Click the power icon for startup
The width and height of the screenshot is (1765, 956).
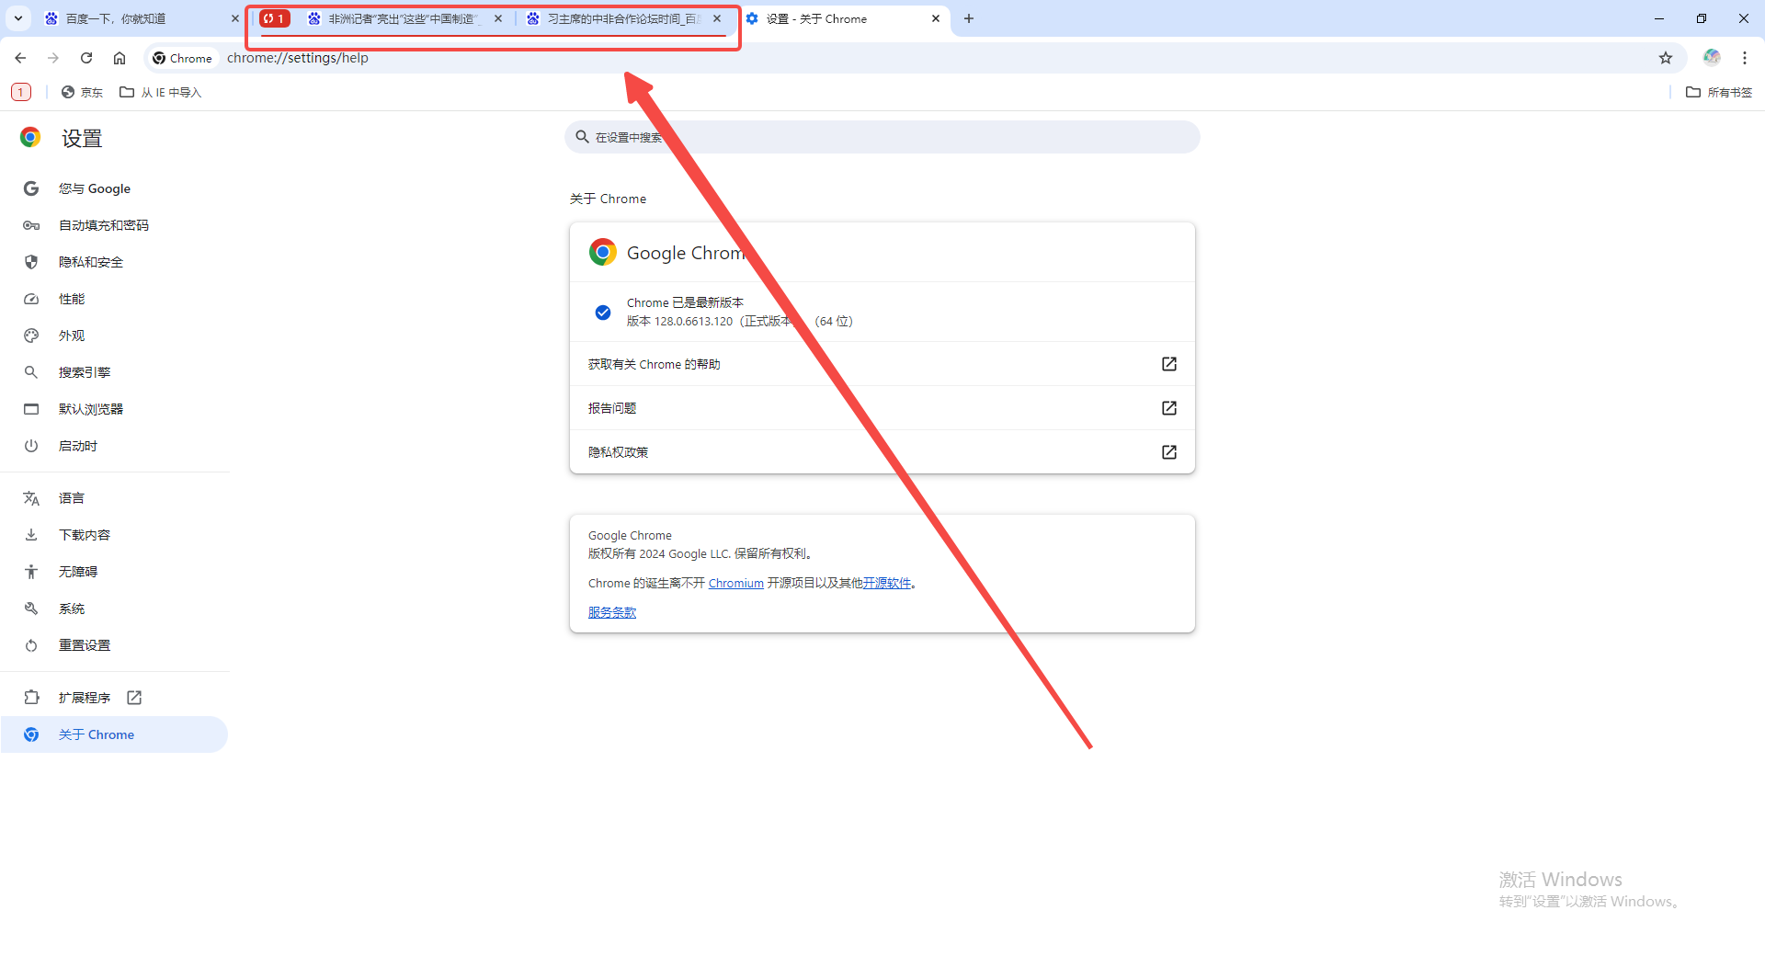click(31, 446)
